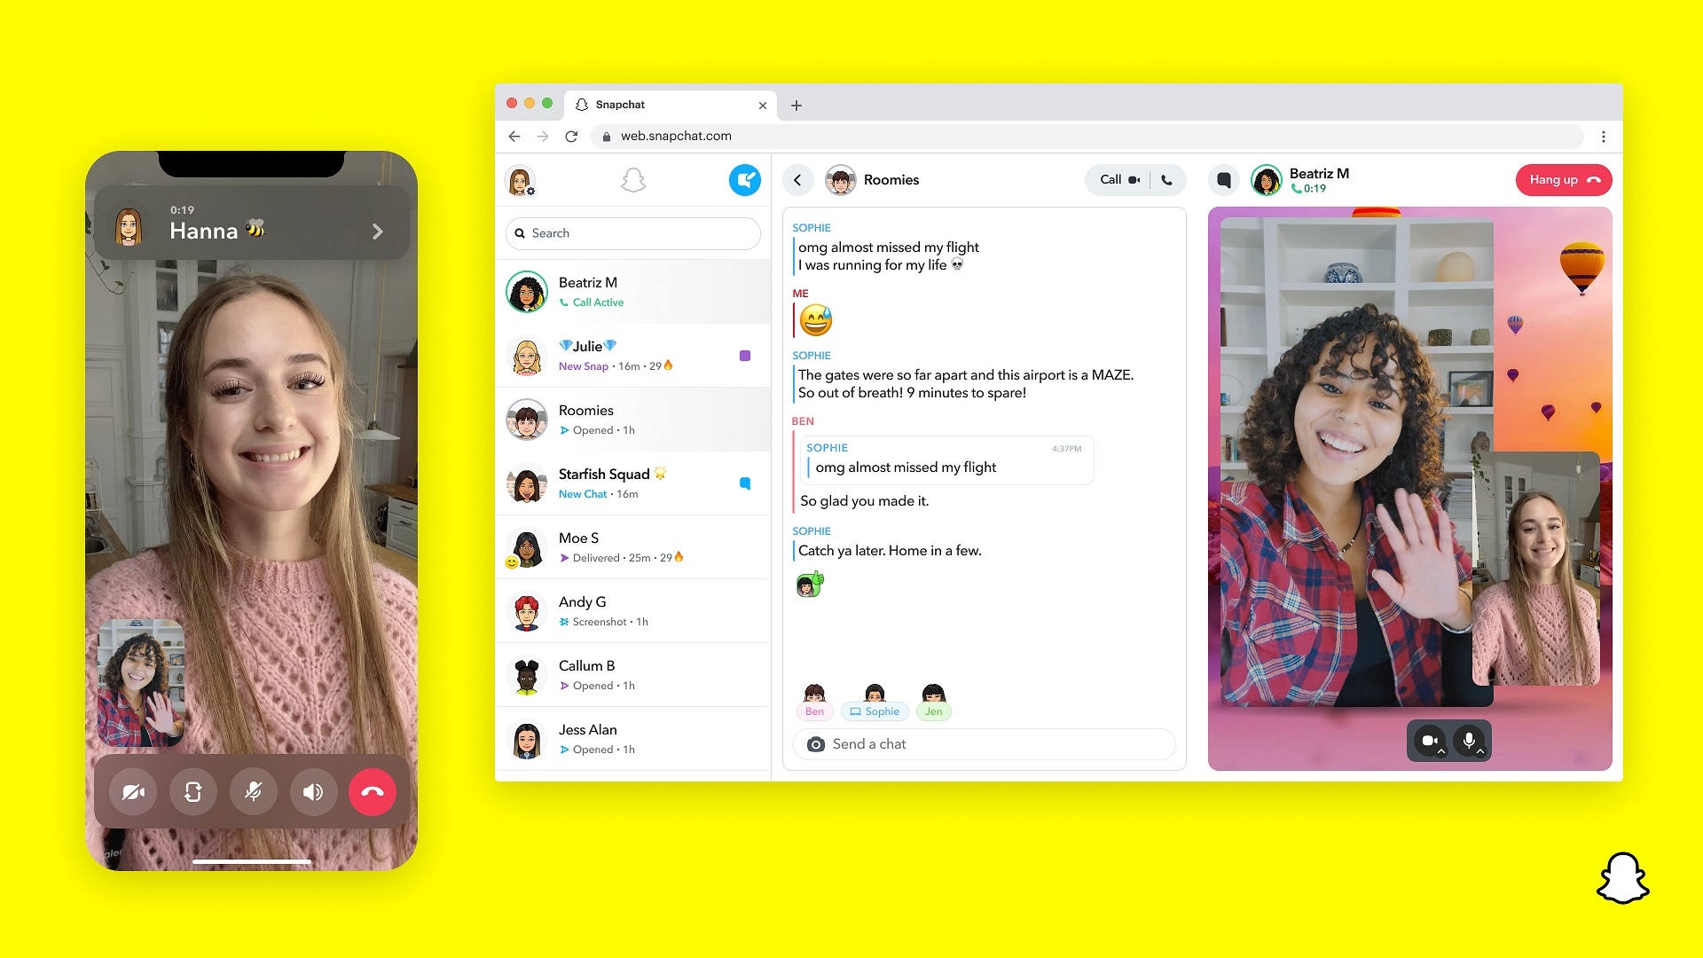
Task: Click the chat bubble icon top right panel
Action: tap(1225, 179)
